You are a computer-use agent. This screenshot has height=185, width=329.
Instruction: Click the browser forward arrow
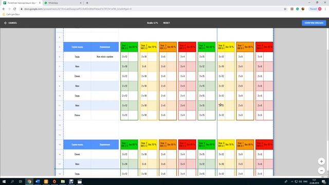(9, 9)
